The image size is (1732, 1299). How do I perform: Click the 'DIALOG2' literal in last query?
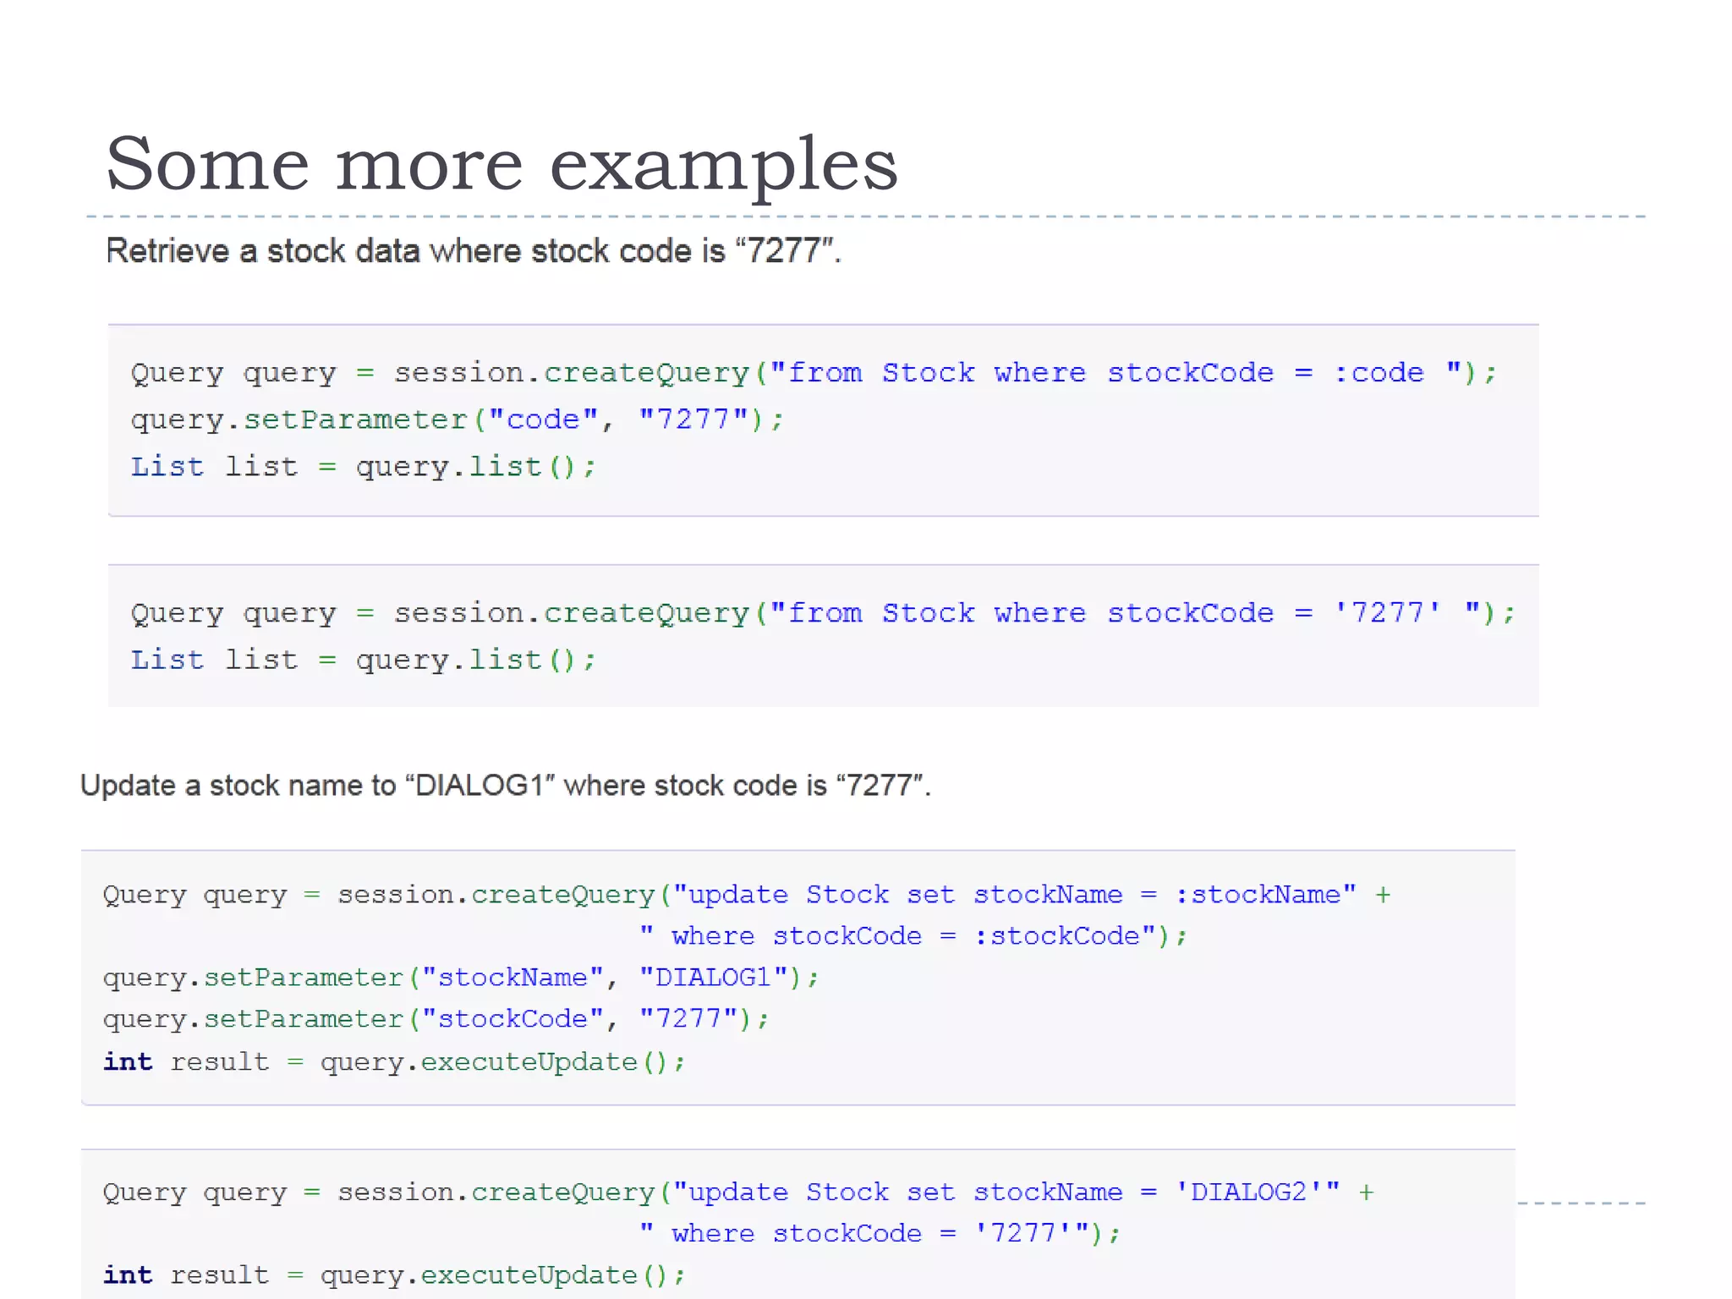(x=1248, y=1192)
